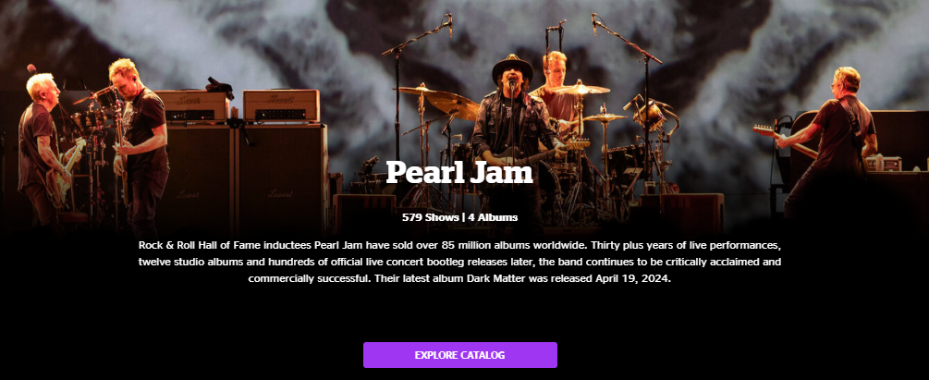Select the Pearl Jam artist title
This screenshot has width=929, height=380.
coord(459,173)
